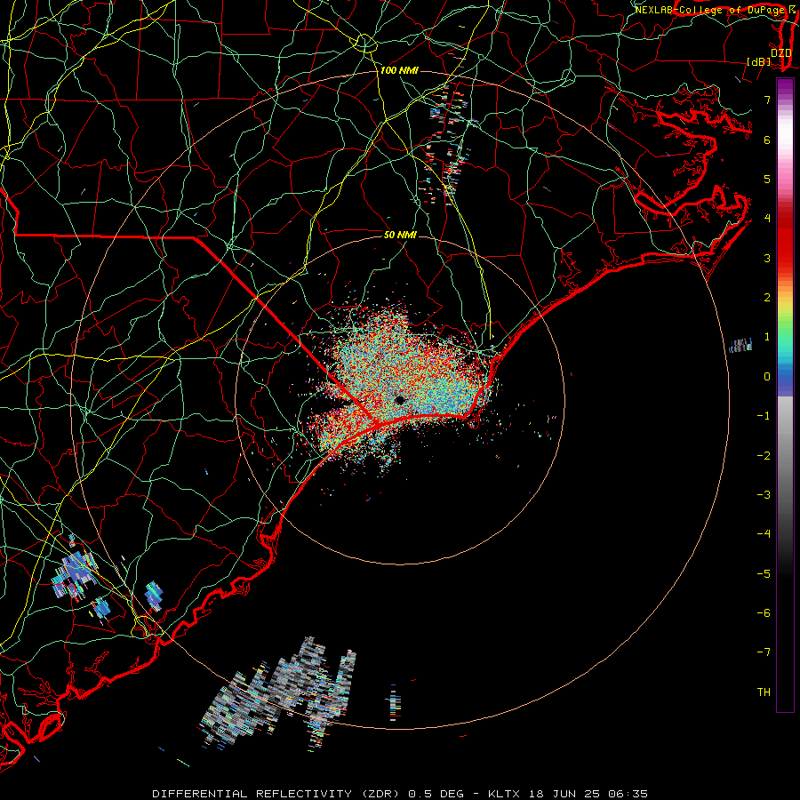Image resolution: width=800 pixels, height=800 pixels.
Task: Click the "[dB]" units label
Action: pos(759,61)
